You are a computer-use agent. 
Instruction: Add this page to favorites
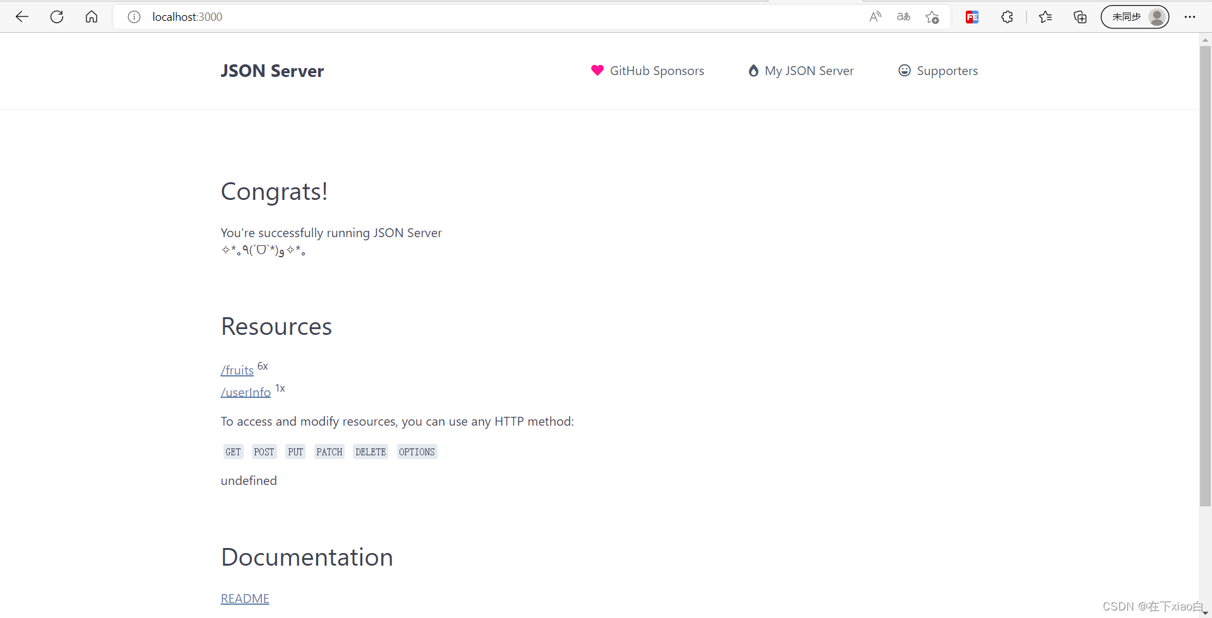[932, 17]
